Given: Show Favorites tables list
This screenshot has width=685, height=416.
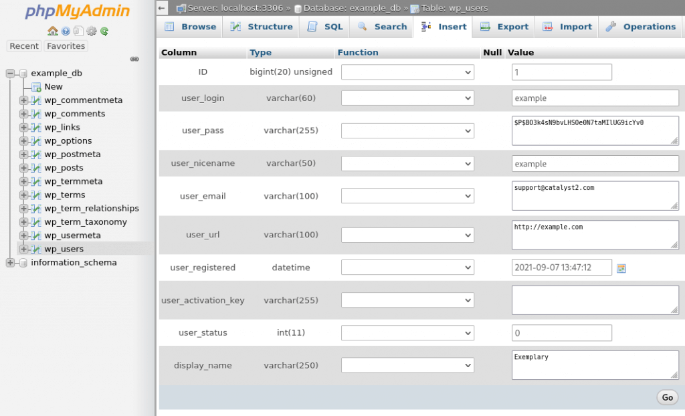Looking at the screenshot, I should point(66,46).
